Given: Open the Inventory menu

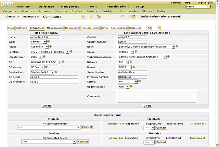Looking at the screenshot, I should pos(23,6).
